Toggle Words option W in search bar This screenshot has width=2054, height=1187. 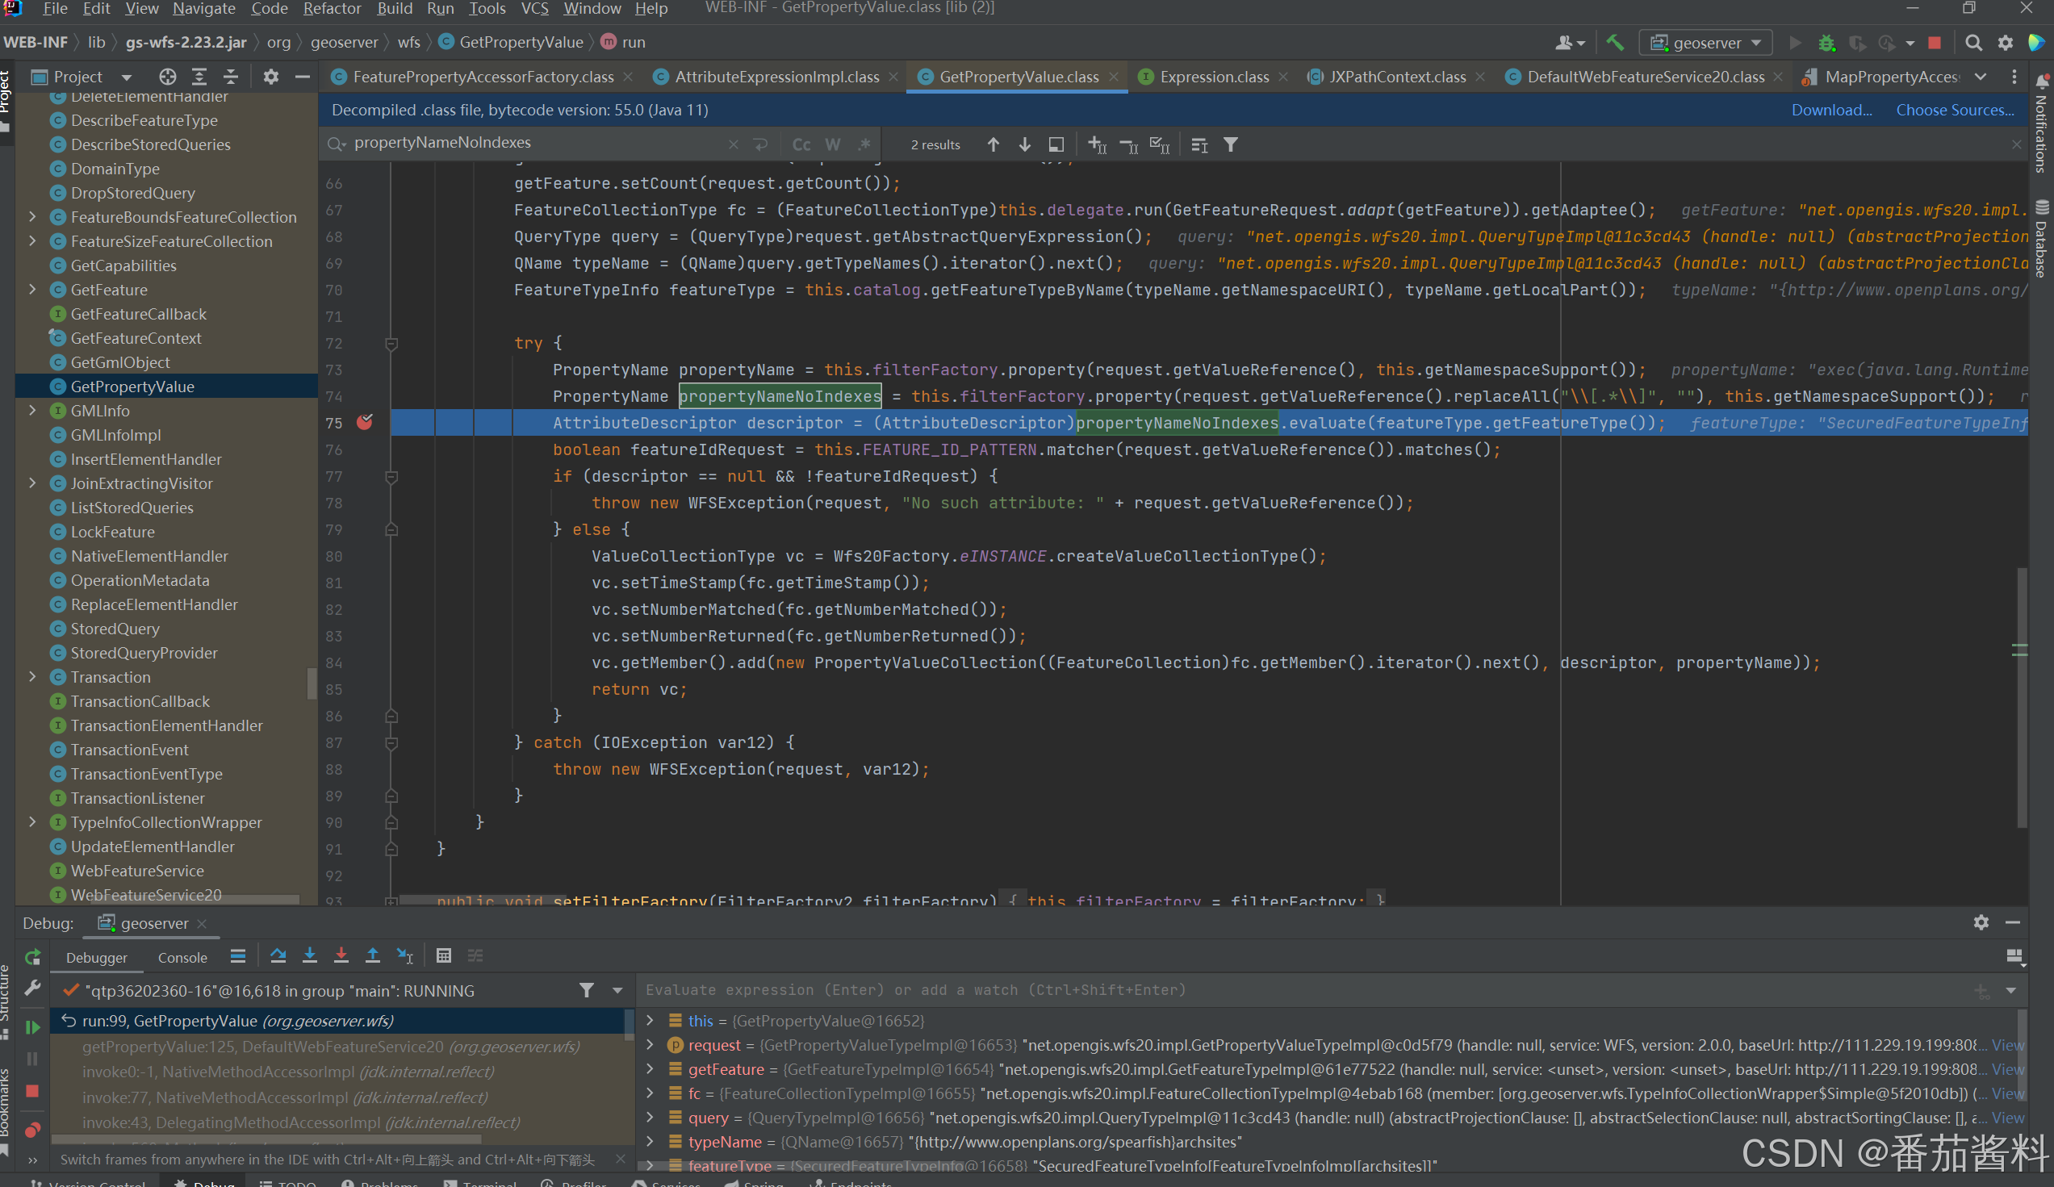tap(832, 144)
